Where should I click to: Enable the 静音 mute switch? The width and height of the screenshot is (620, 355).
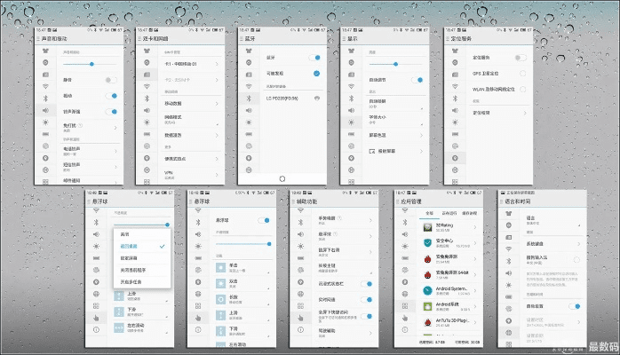111,80
